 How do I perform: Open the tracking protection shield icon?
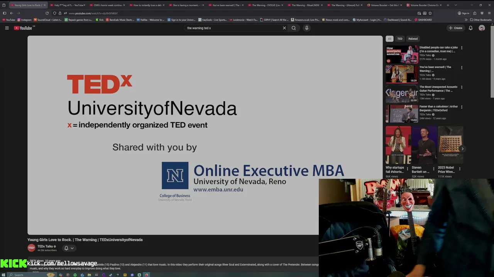54,13
